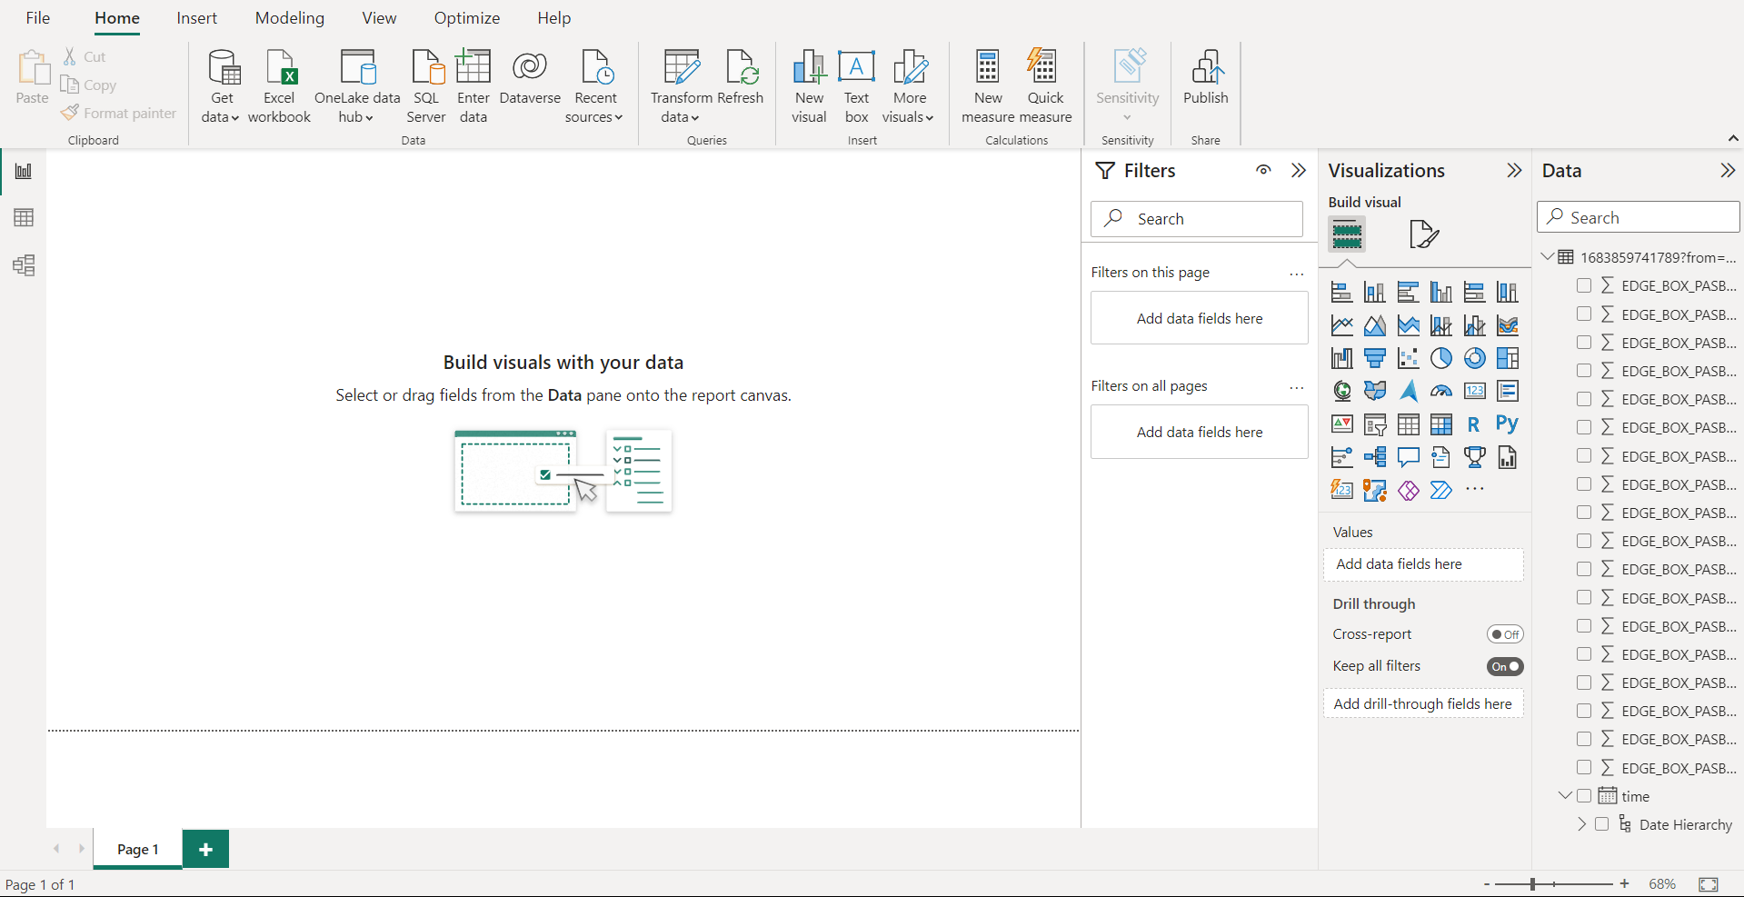Choose the Donut chart visual

1474,358
